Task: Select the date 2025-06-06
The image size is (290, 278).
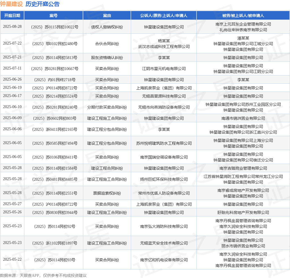Action: point(12,129)
